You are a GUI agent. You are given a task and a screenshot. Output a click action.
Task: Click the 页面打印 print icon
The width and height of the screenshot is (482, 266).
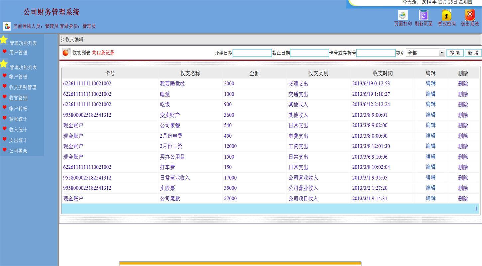403,15
